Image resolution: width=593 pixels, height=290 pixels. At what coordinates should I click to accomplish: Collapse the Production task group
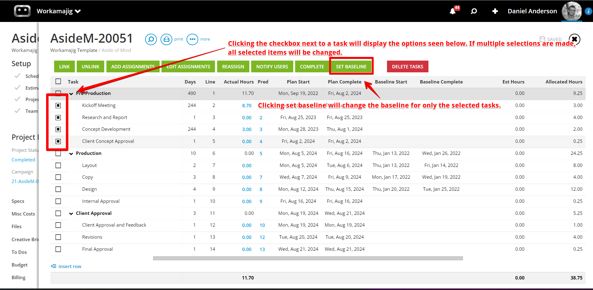coord(71,154)
